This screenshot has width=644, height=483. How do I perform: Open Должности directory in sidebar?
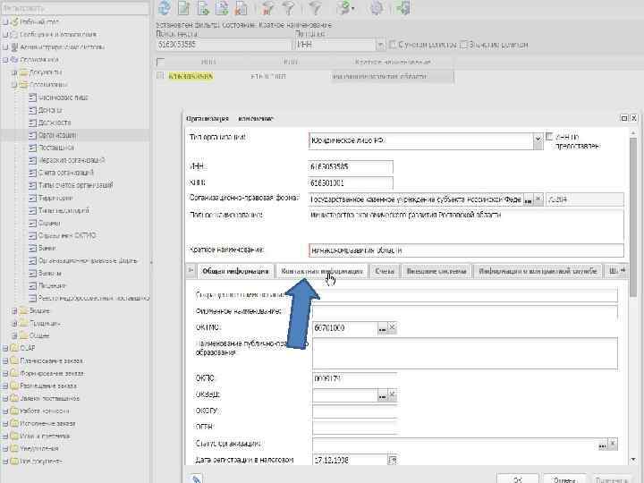(55, 123)
